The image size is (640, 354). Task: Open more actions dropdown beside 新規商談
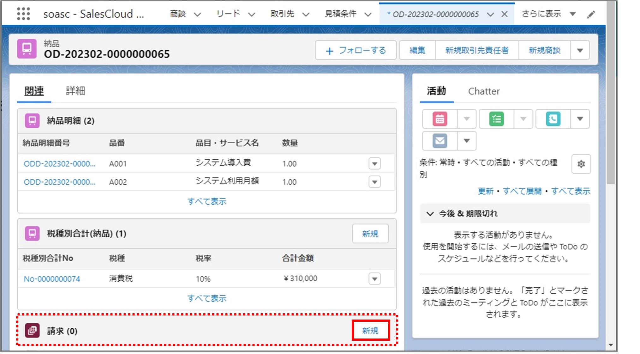(580, 50)
